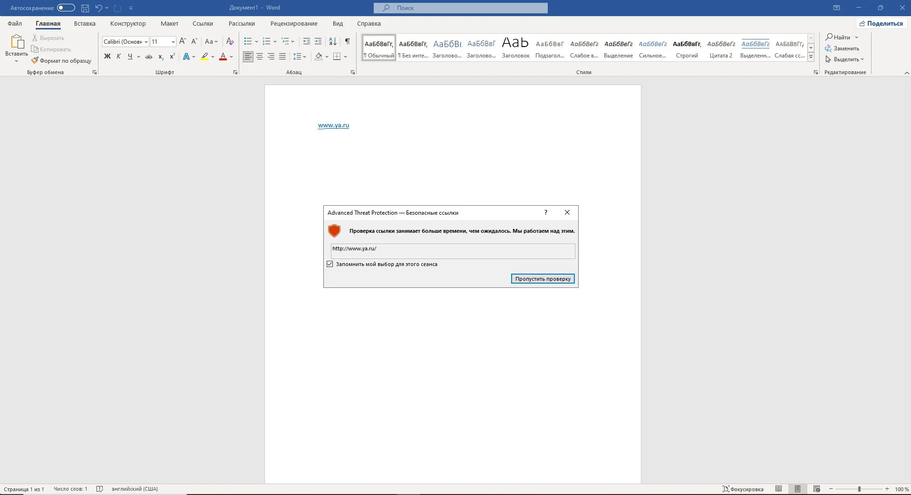Open proofing check icon in status bar
This screenshot has width=911, height=495.
click(x=99, y=489)
